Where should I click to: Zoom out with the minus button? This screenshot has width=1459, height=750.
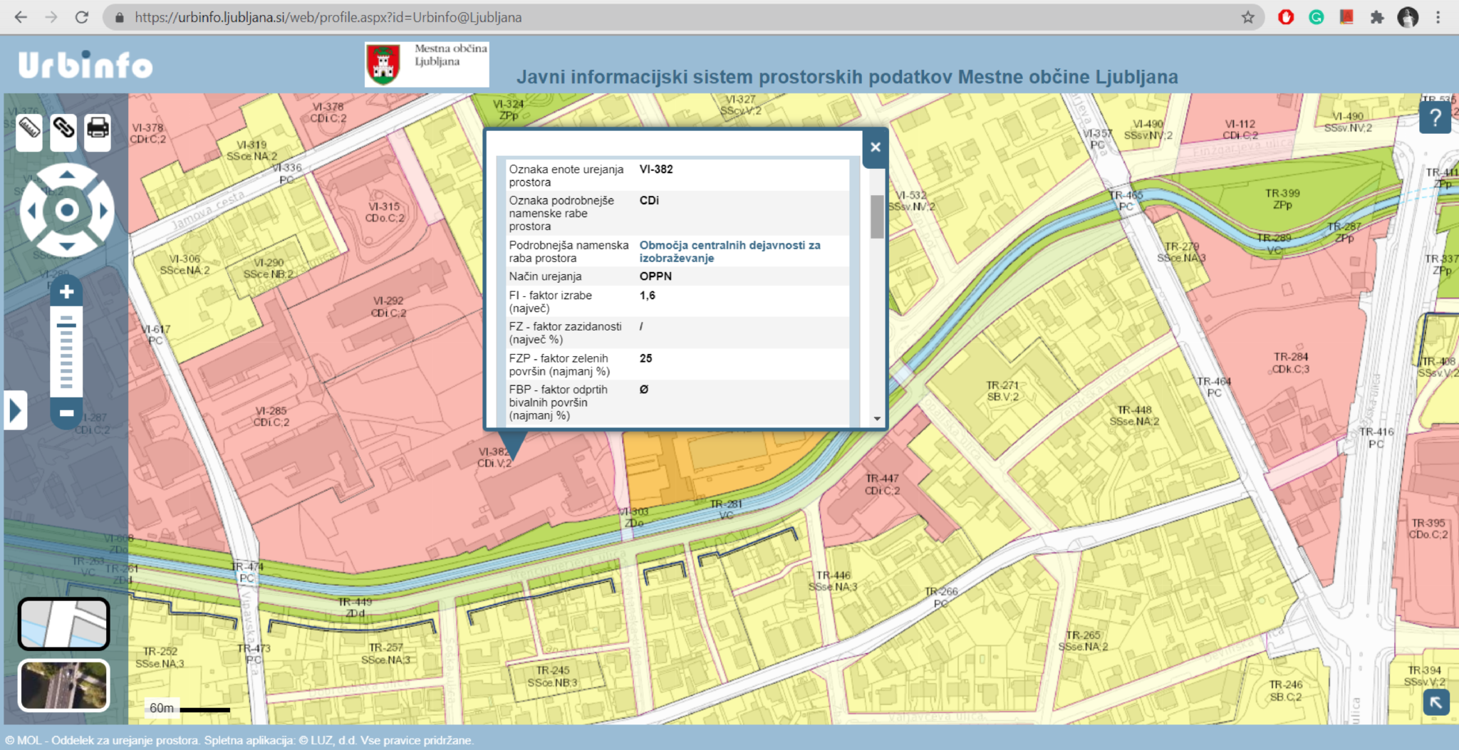[66, 413]
